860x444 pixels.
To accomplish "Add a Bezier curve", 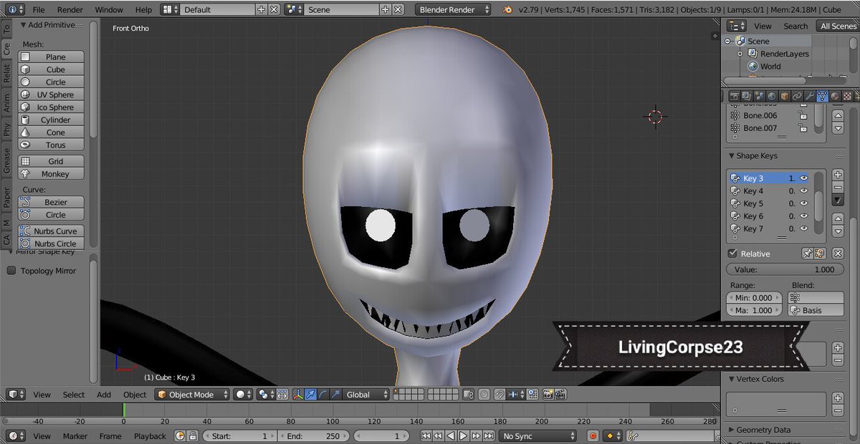I will 51,202.
